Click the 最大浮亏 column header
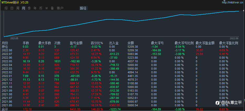This screenshot has width=245, height=111. point(157,43)
